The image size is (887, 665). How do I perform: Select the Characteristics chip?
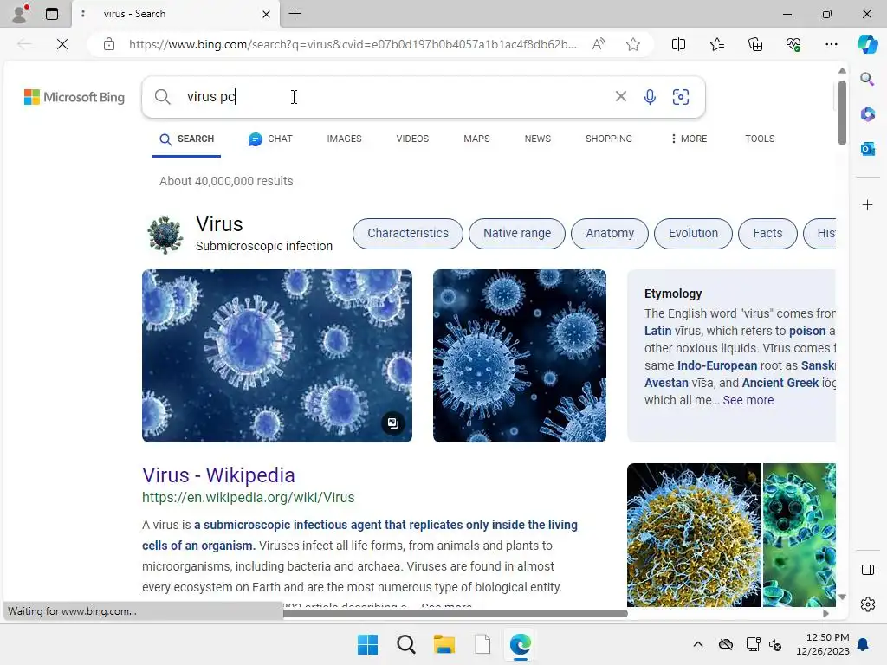pyautogui.click(x=408, y=234)
